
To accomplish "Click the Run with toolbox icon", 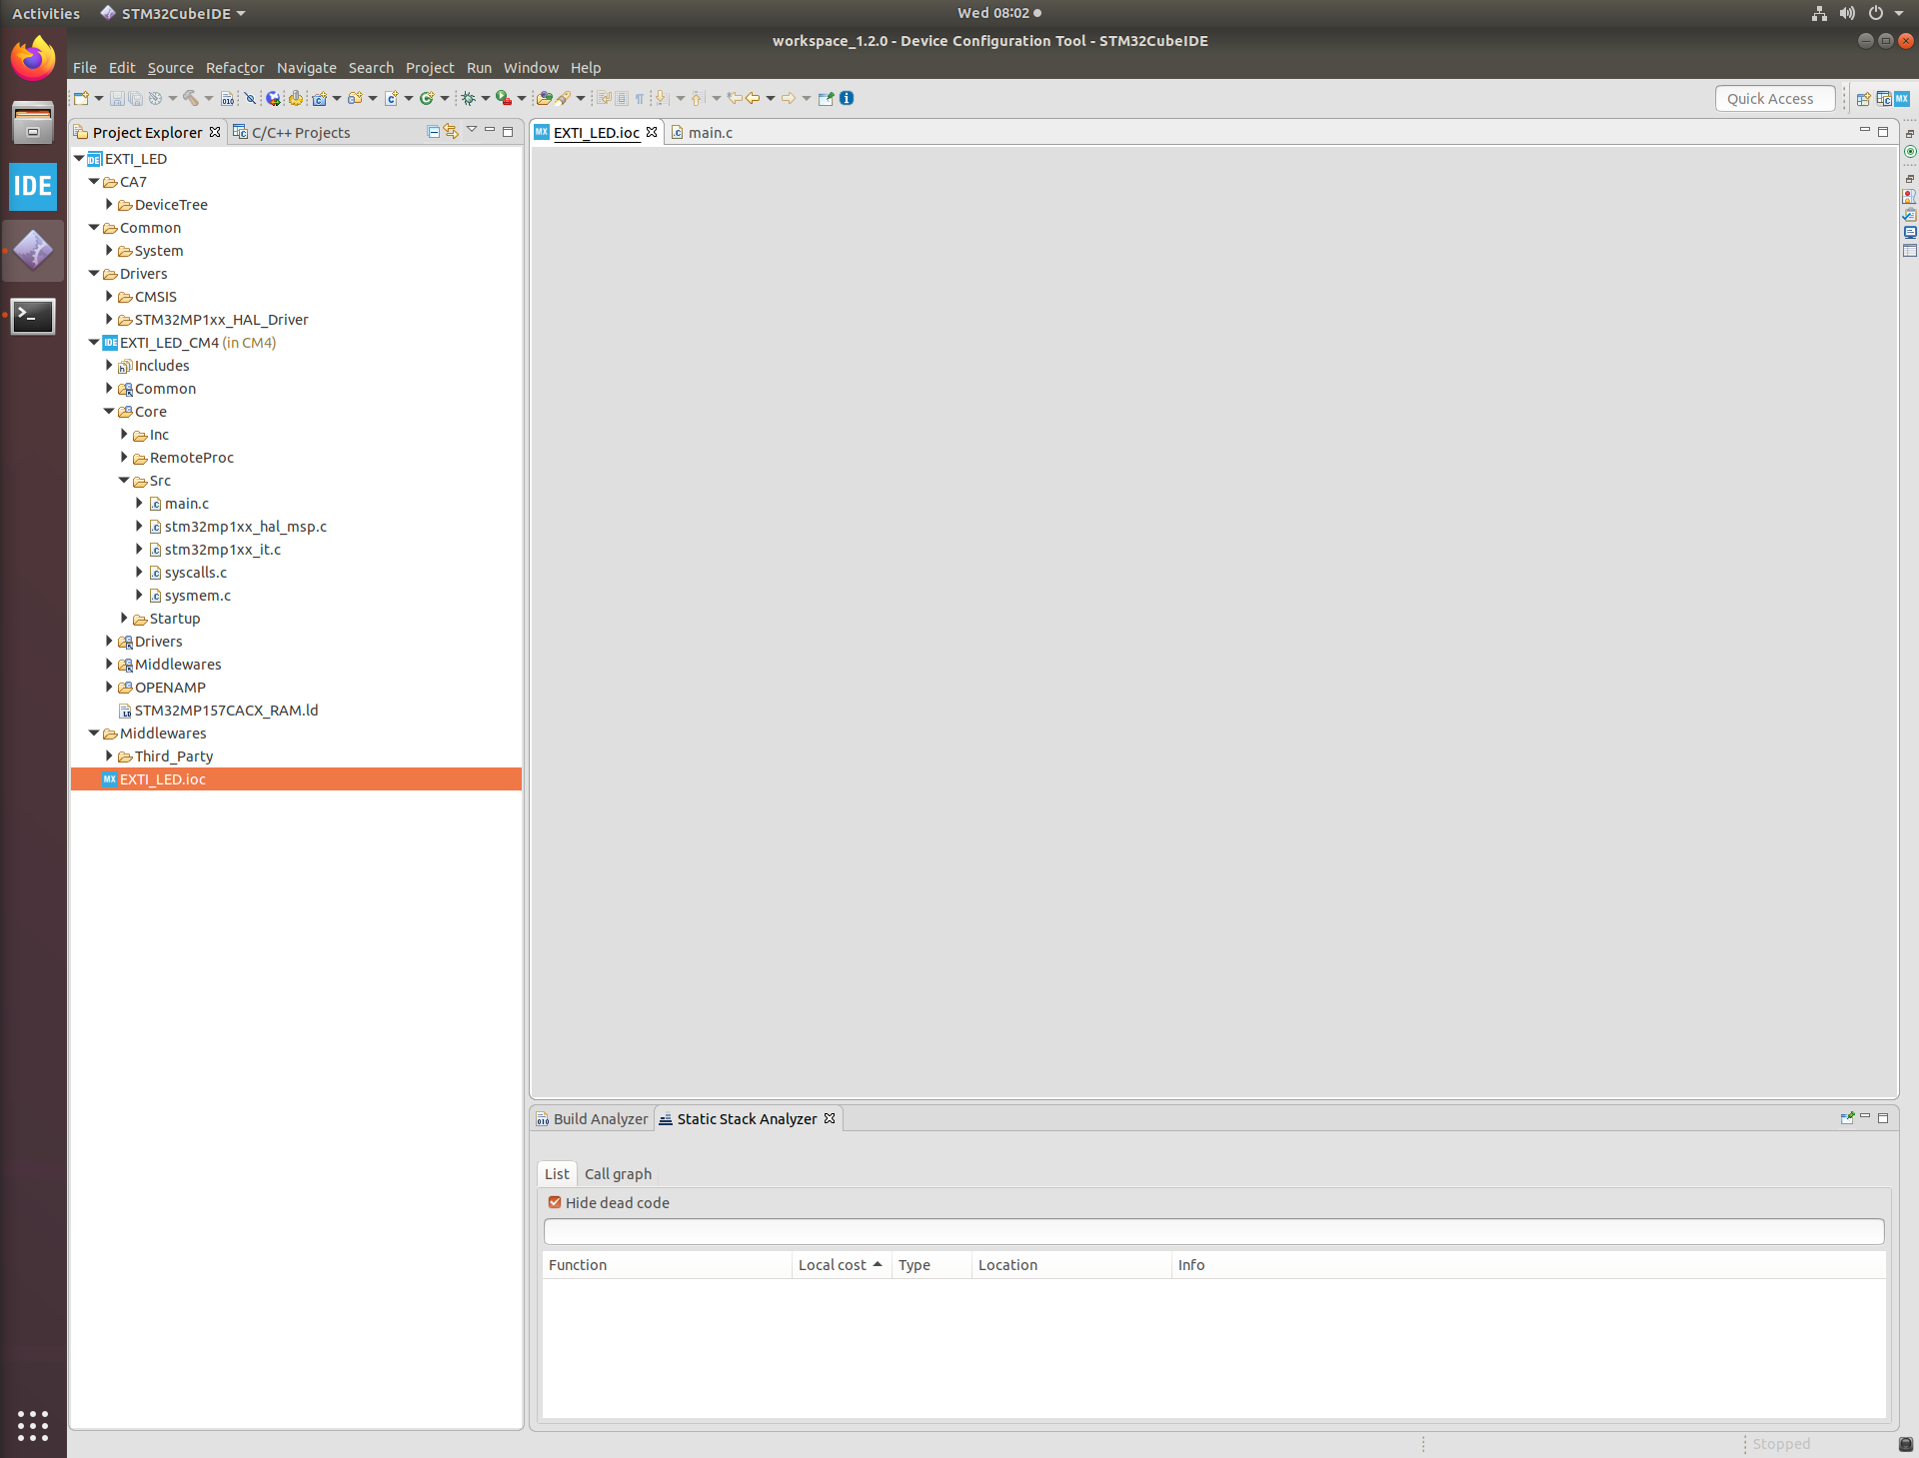I will 504,98.
